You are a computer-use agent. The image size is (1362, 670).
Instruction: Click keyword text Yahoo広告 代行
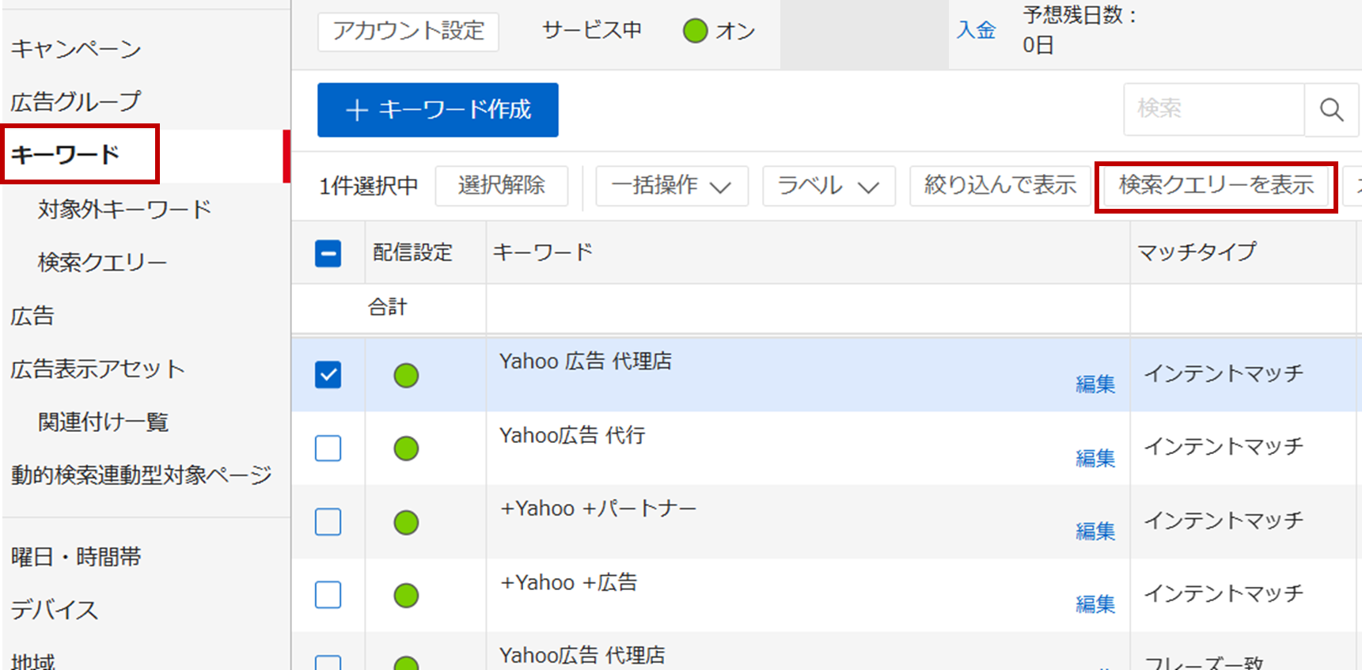coord(572,436)
